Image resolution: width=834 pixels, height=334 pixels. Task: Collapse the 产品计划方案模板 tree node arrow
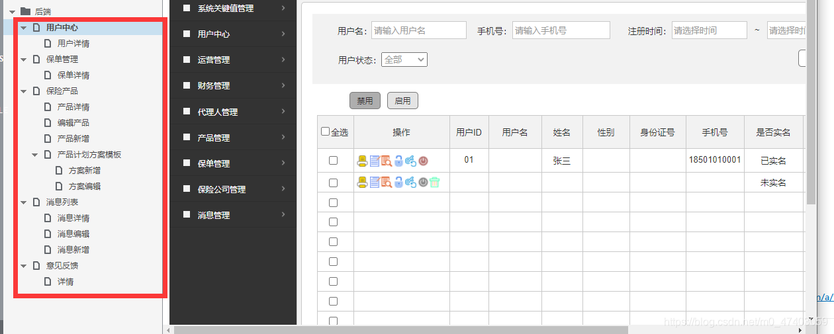tap(34, 155)
